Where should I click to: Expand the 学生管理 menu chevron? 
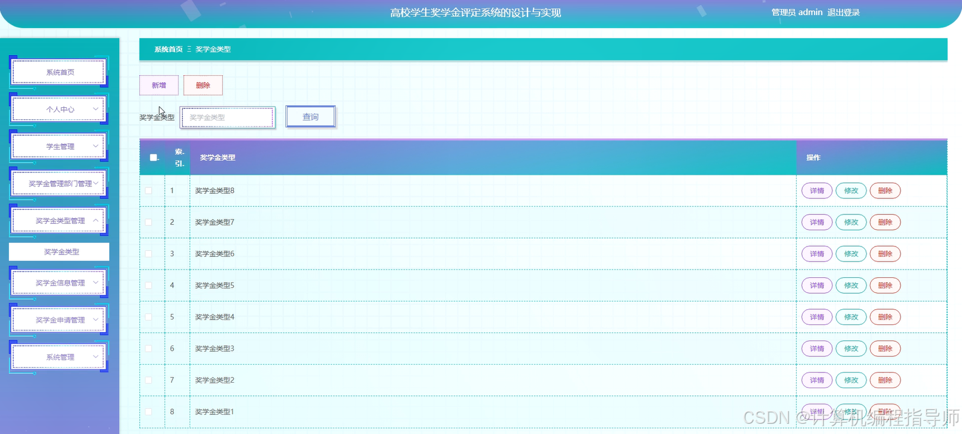[x=95, y=146]
